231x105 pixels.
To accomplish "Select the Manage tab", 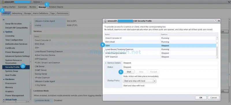I will pos(42,7).
